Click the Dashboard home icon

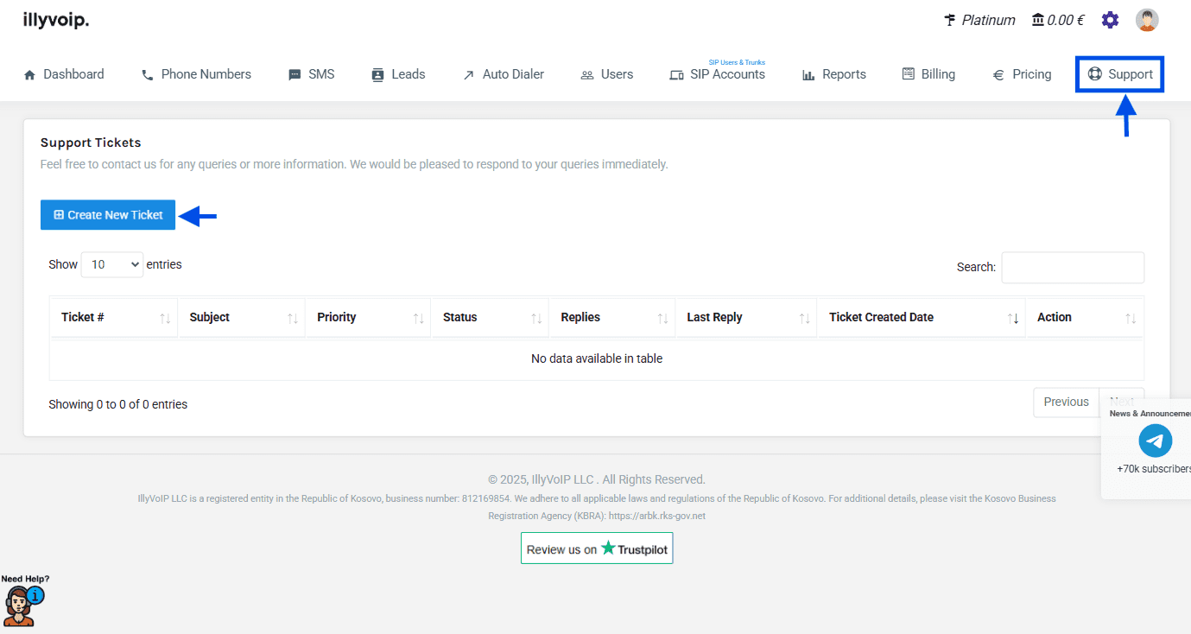30,75
